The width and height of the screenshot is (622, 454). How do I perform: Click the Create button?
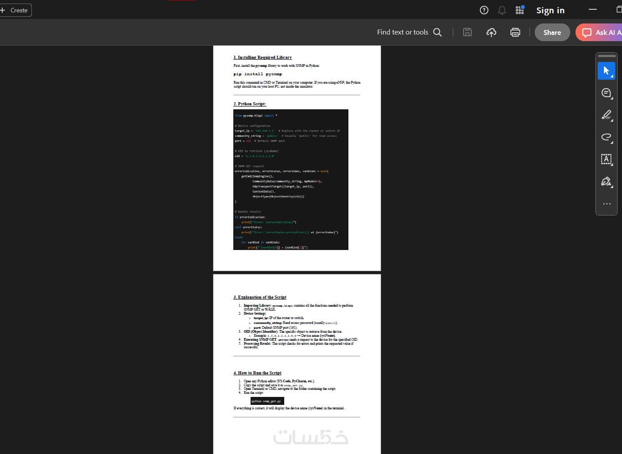(x=15, y=10)
